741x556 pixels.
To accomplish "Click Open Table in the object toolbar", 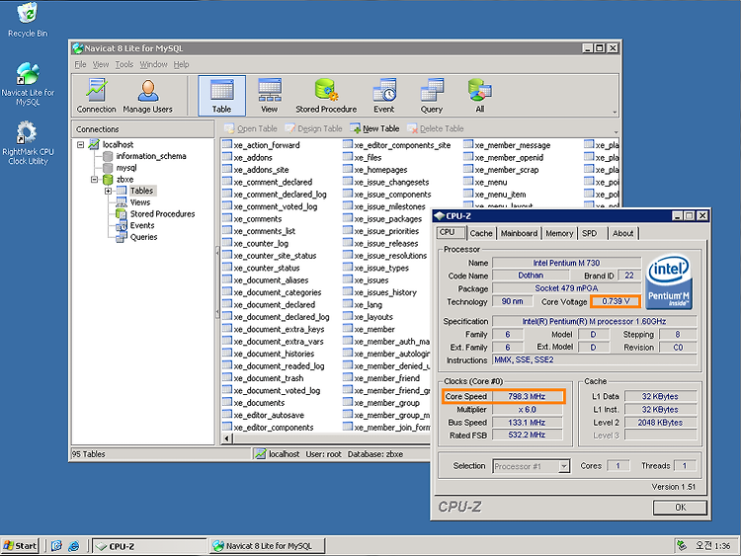I will [251, 128].
